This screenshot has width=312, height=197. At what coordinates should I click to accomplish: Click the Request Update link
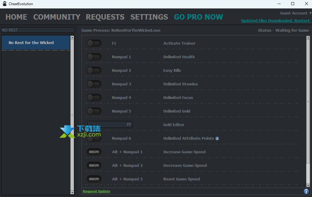pos(97,191)
